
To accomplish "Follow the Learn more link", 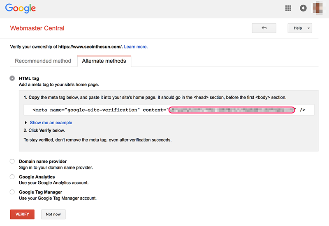I will [x=136, y=47].
